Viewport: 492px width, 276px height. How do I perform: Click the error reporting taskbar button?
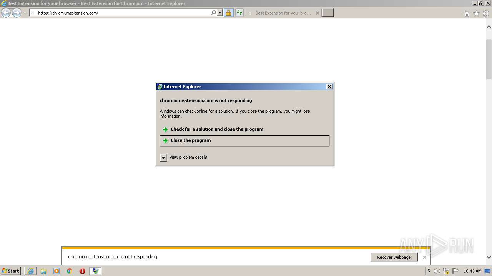[x=95, y=271]
